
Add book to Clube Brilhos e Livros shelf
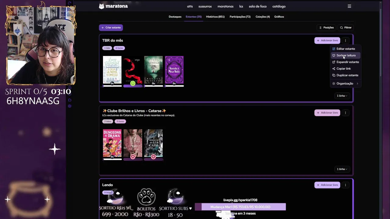(327, 113)
